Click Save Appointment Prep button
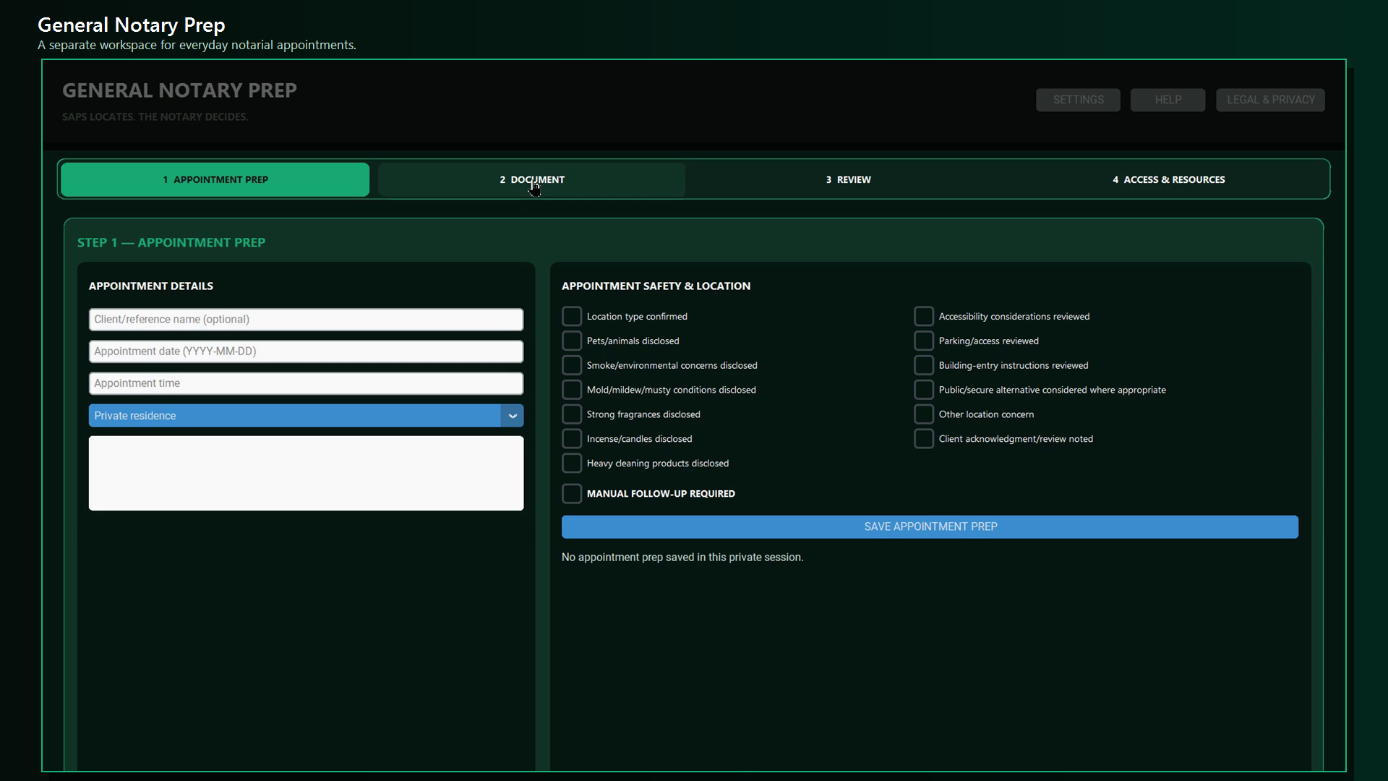Image resolution: width=1388 pixels, height=781 pixels. (x=930, y=526)
